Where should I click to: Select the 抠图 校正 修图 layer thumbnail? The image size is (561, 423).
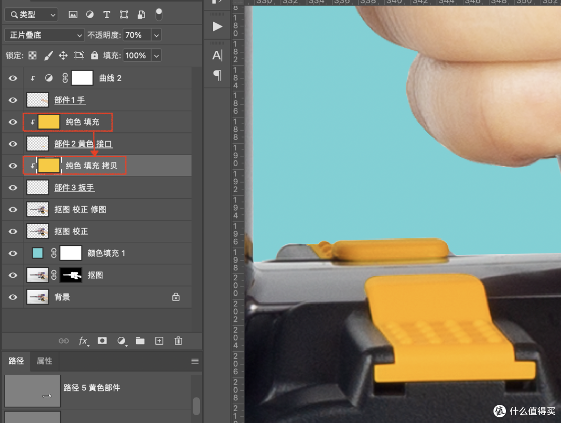point(37,210)
